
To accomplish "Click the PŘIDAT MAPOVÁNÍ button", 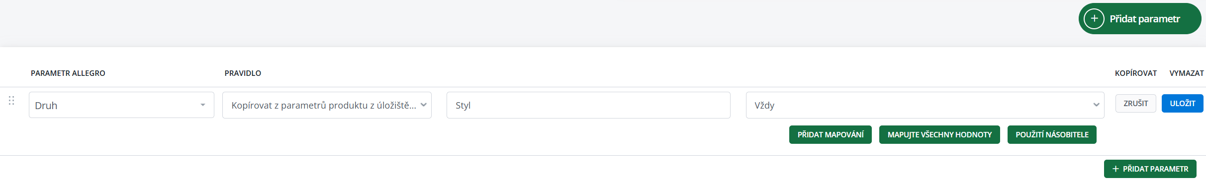I will coord(831,135).
